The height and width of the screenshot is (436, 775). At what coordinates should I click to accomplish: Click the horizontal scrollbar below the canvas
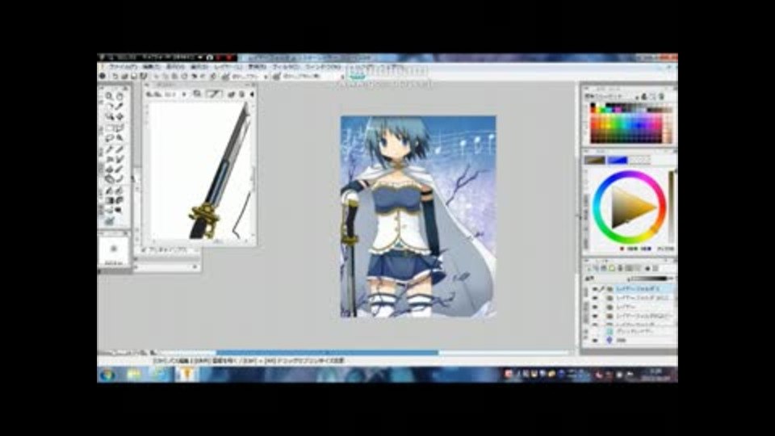(327, 353)
